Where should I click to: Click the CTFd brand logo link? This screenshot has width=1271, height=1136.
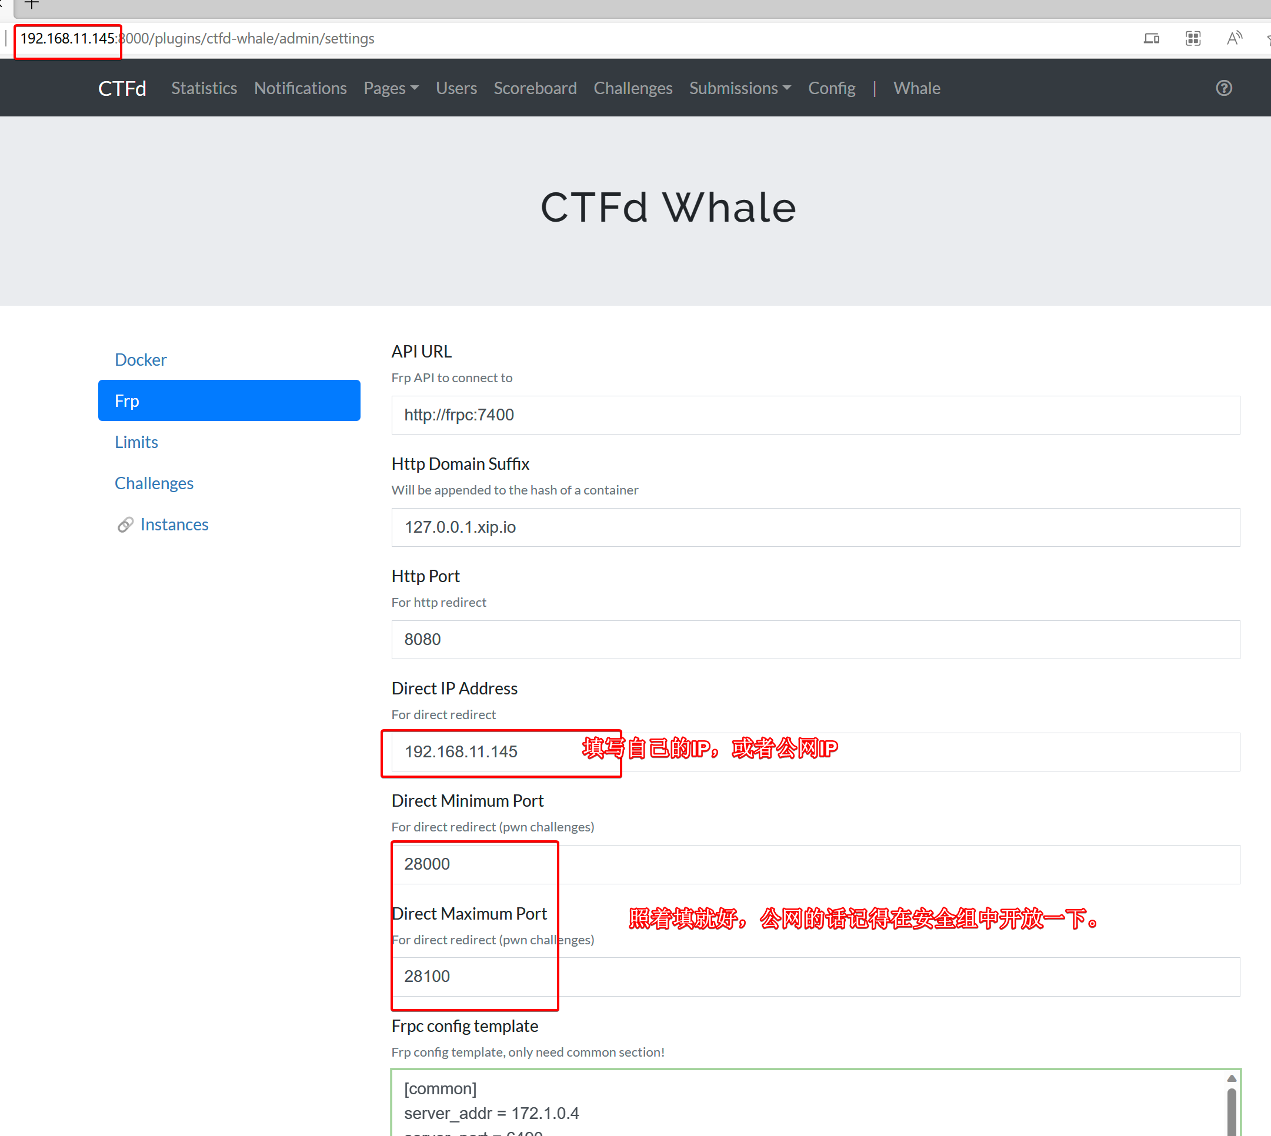coord(122,88)
